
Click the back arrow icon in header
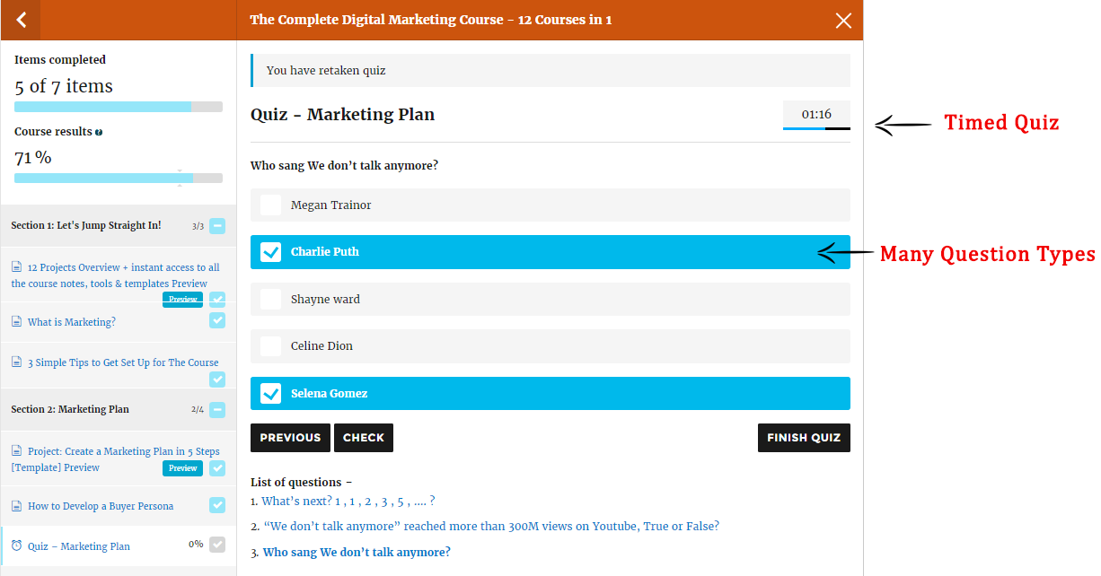[x=22, y=20]
